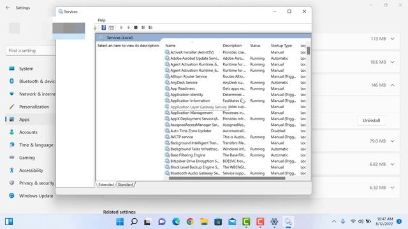Screen dimensions: 408x229
Task: Open Windows Update in Settings
Action: pyautogui.click(x=31, y=196)
